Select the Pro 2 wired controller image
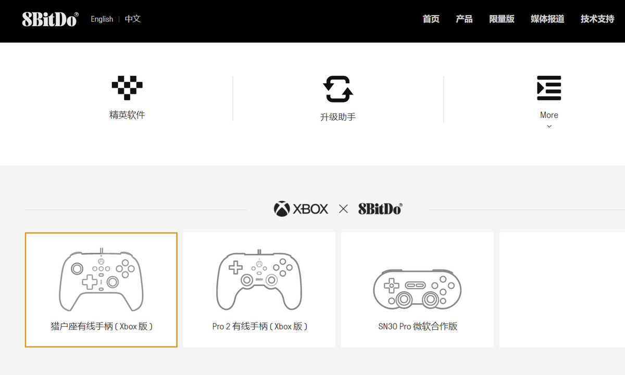This screenshot has width=625, height=375. click(x=259, y=280)
